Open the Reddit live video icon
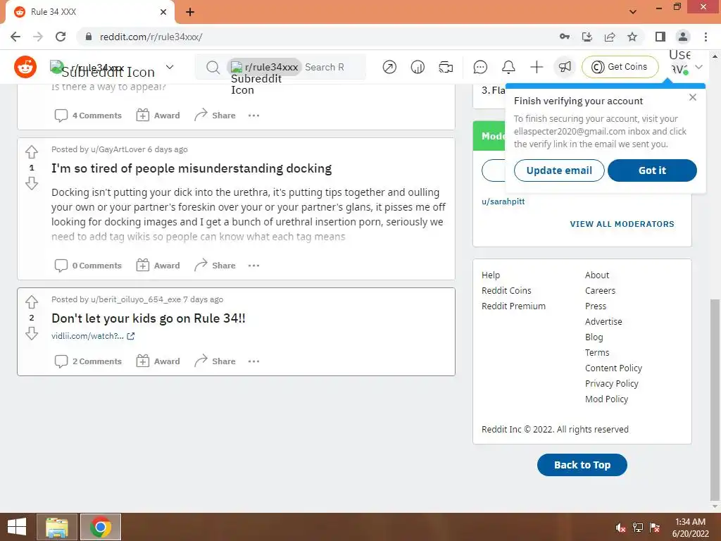This screenshot has width=721, height=541. tap(446, 67)
